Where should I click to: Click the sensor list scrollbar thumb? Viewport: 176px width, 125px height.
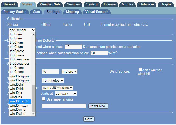(x=33, y=98)
